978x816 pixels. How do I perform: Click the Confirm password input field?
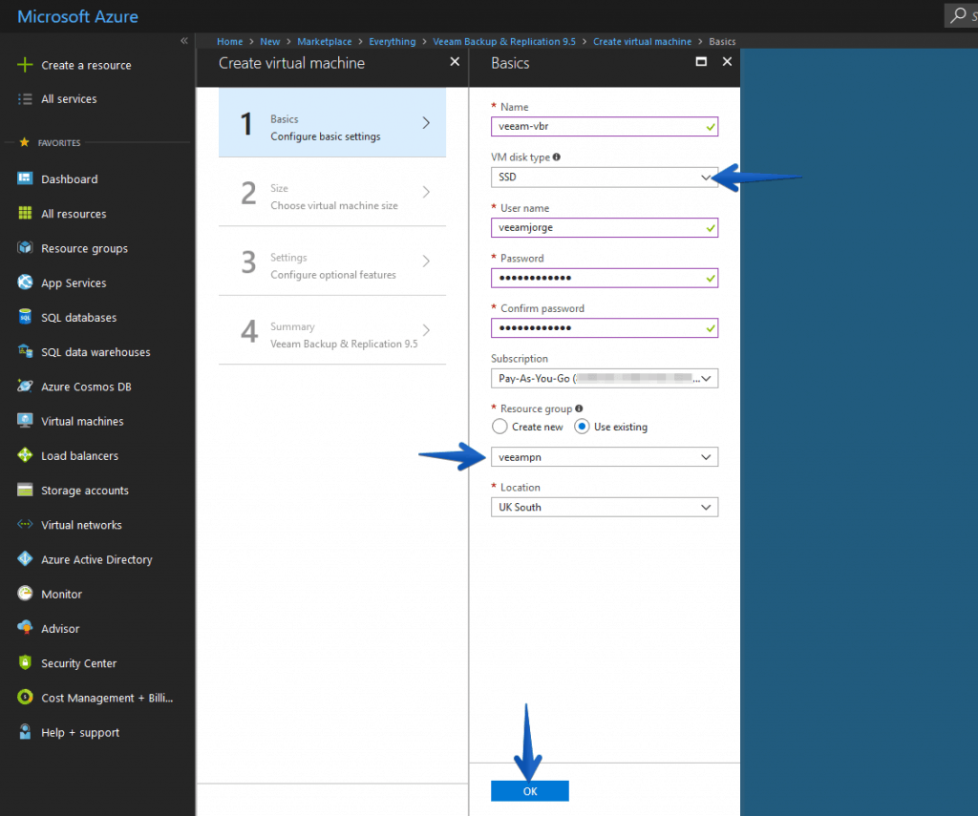pos(605,328)
